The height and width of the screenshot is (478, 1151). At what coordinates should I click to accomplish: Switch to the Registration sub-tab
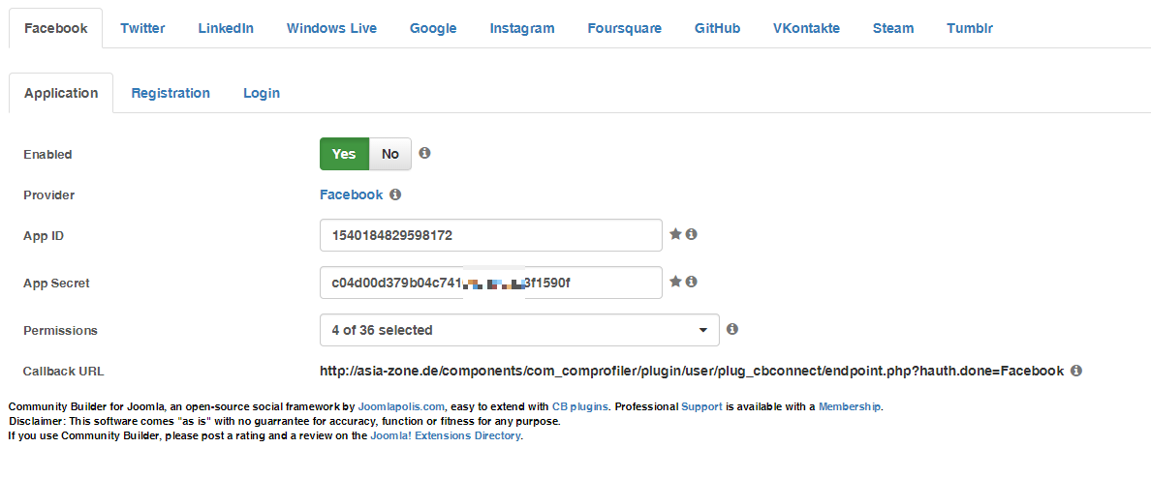[171, 93]
